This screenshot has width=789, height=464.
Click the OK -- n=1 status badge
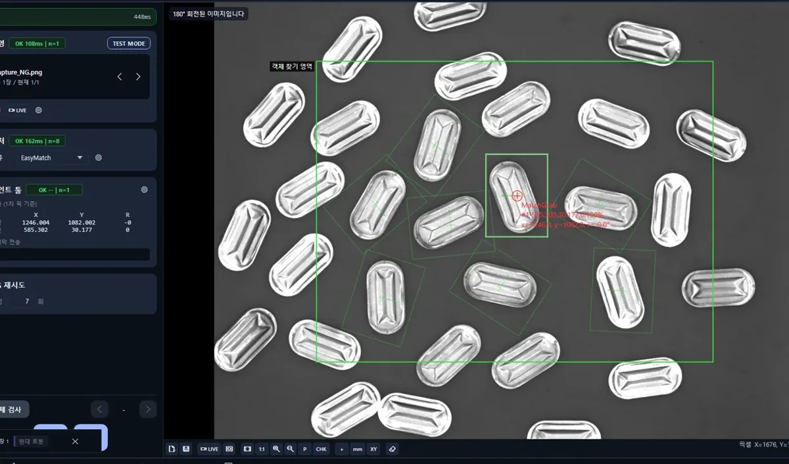coord(55,190)
